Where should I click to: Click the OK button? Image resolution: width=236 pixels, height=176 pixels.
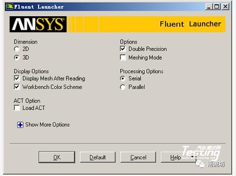click(57, 157)
